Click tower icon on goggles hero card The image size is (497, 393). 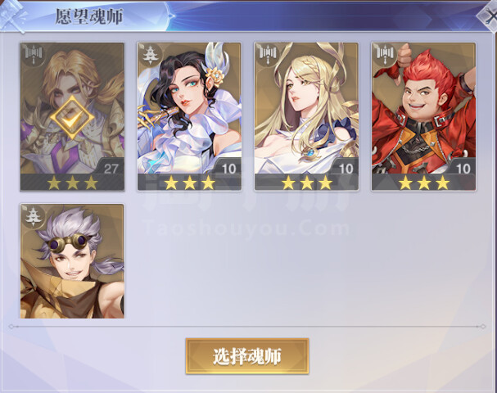pyautogui.click(x=34, y=217)
